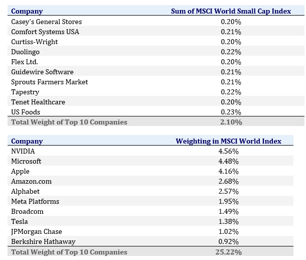Select the Broadcom company name
The height and width of the screenshot is (260, 306).
(x=27, y=211)
